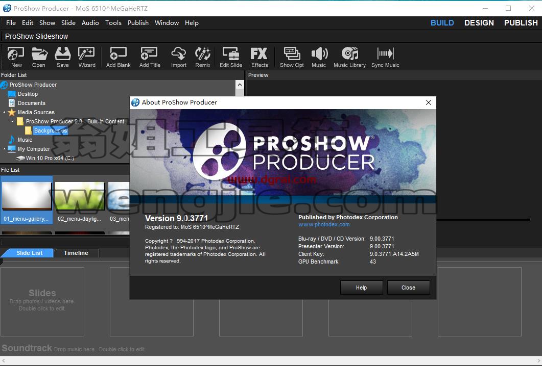Select Desktop in Folder List

point(28,94)
